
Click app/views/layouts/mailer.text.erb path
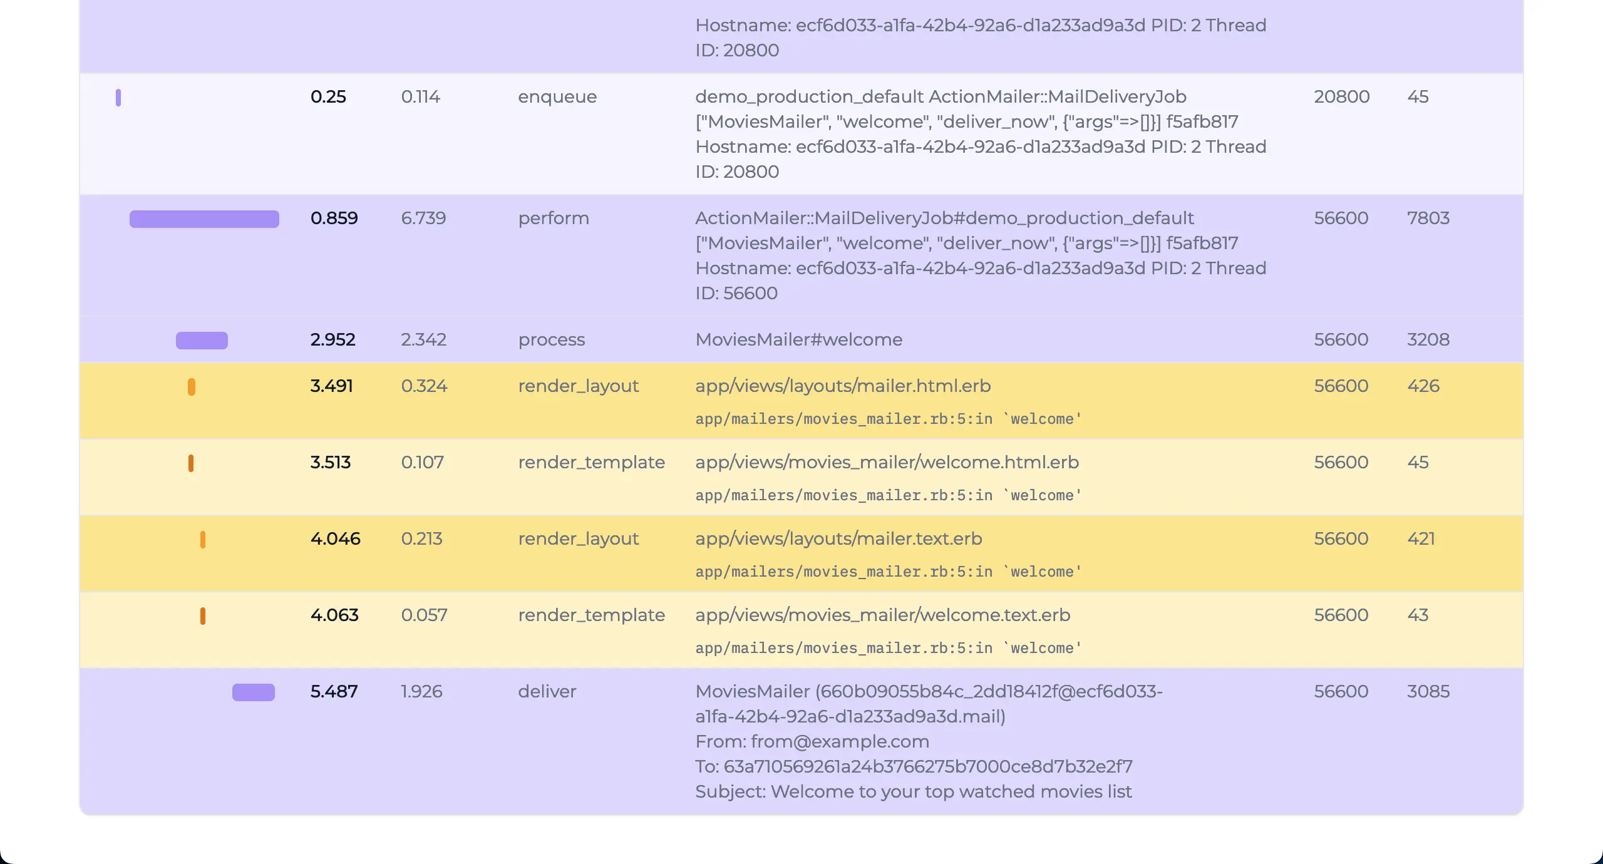tap(838, 538)
